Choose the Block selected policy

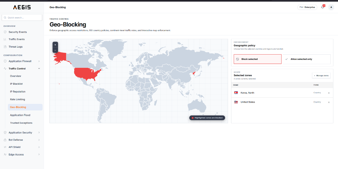click(257, 59)
